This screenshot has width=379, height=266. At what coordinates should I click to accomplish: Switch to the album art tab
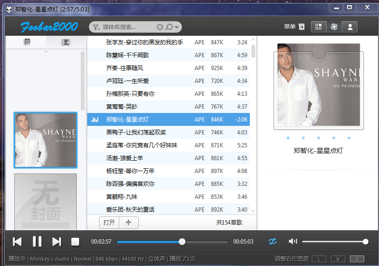click(x=66, y=42)
